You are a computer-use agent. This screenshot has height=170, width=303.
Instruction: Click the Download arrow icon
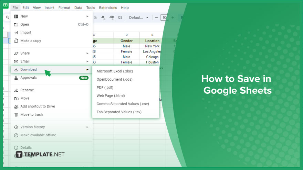16,69
